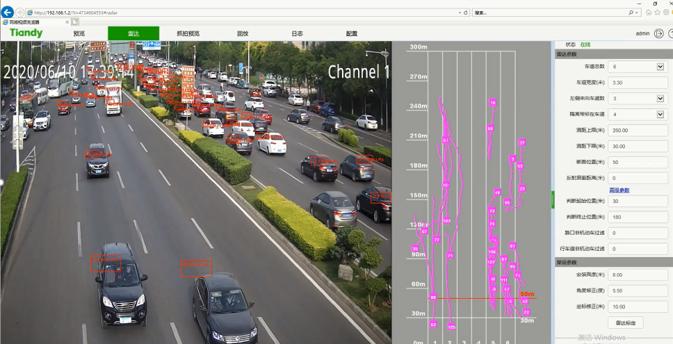The image size is (673, 344).
Task: Click the browser address bar
Action: (243, 13)
